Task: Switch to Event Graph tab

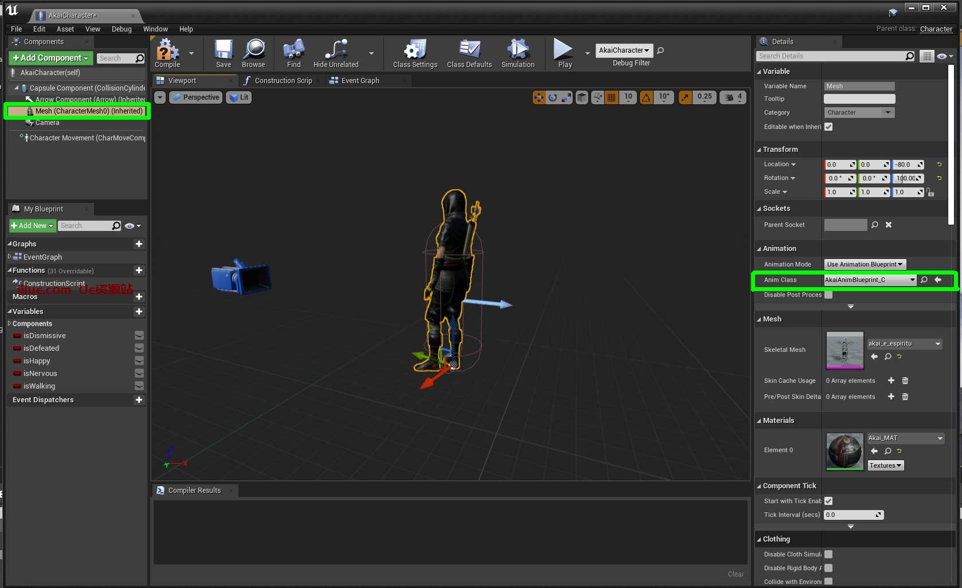Action: [x=360, y=81]
